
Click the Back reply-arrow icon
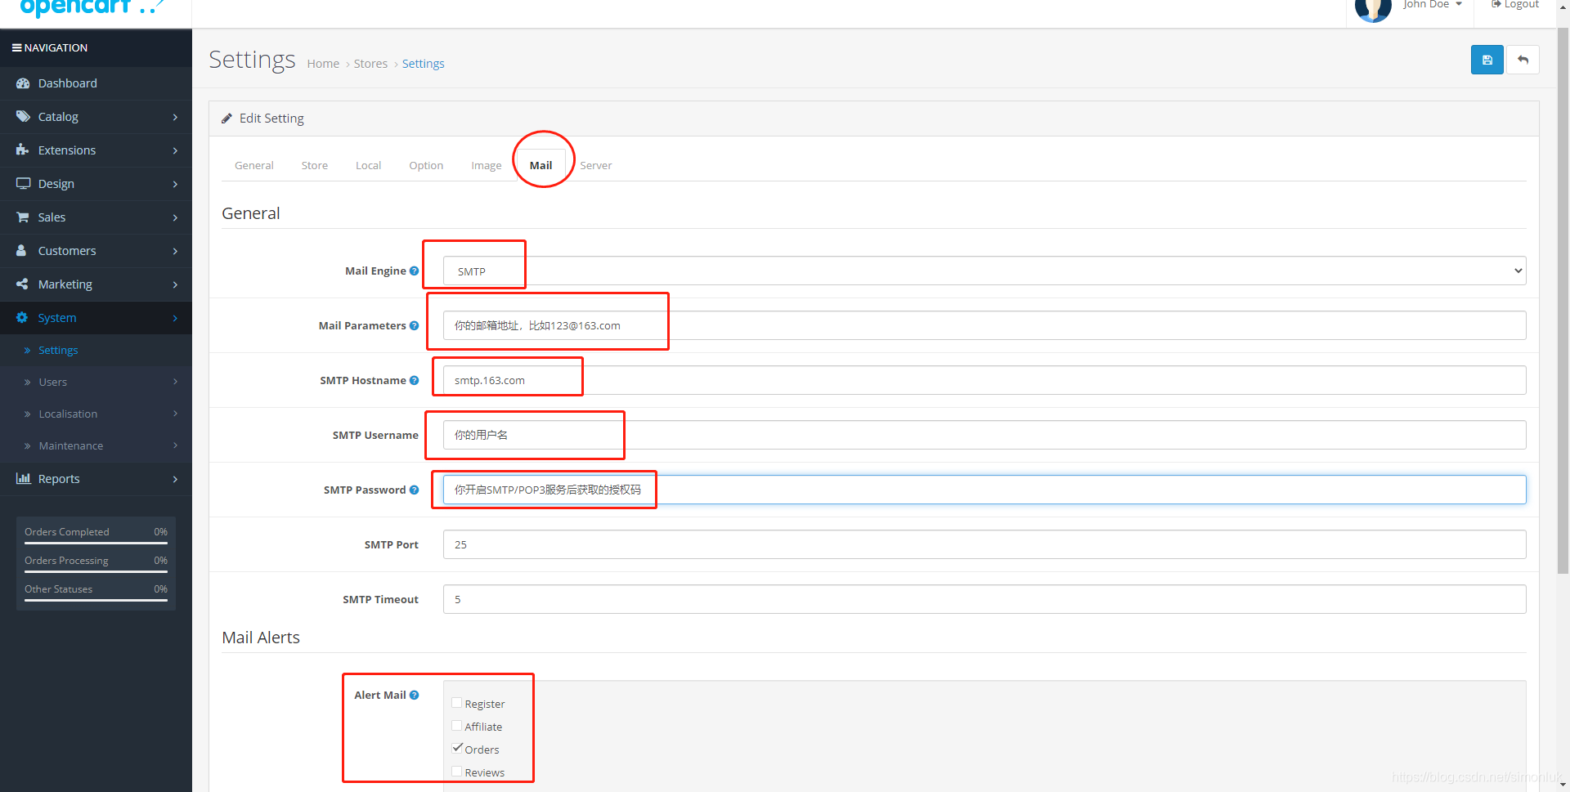[x=1523, y=60]
